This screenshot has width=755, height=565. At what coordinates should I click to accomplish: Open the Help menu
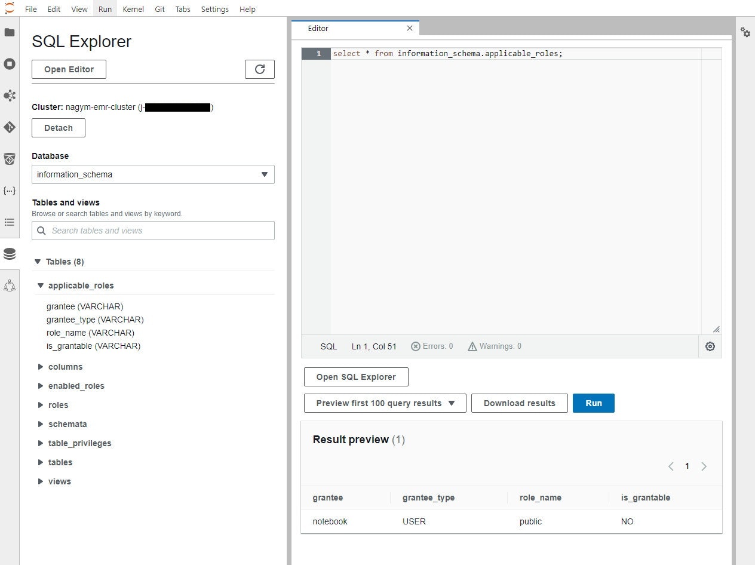click(x=247, y=9)
